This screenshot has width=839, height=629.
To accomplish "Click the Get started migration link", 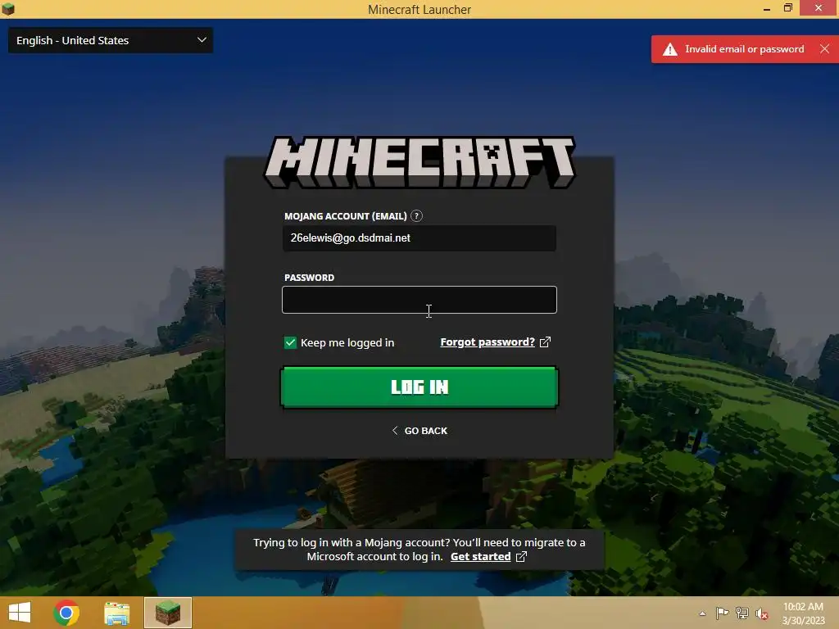I will coord(480,556).
